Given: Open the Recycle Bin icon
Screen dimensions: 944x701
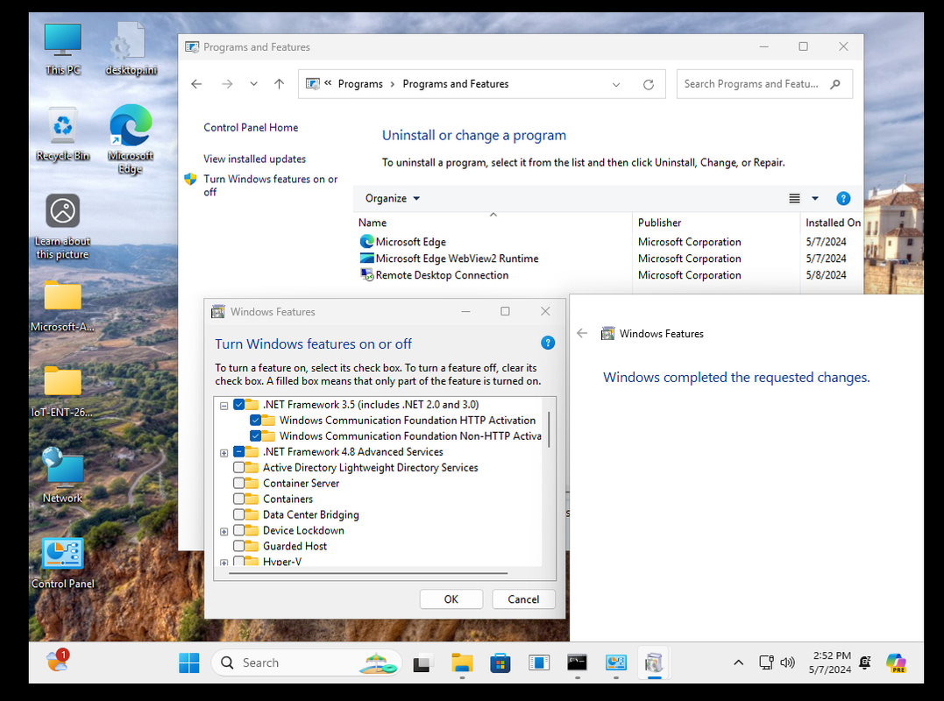Looking at the screenshot, I should point(62,133).
